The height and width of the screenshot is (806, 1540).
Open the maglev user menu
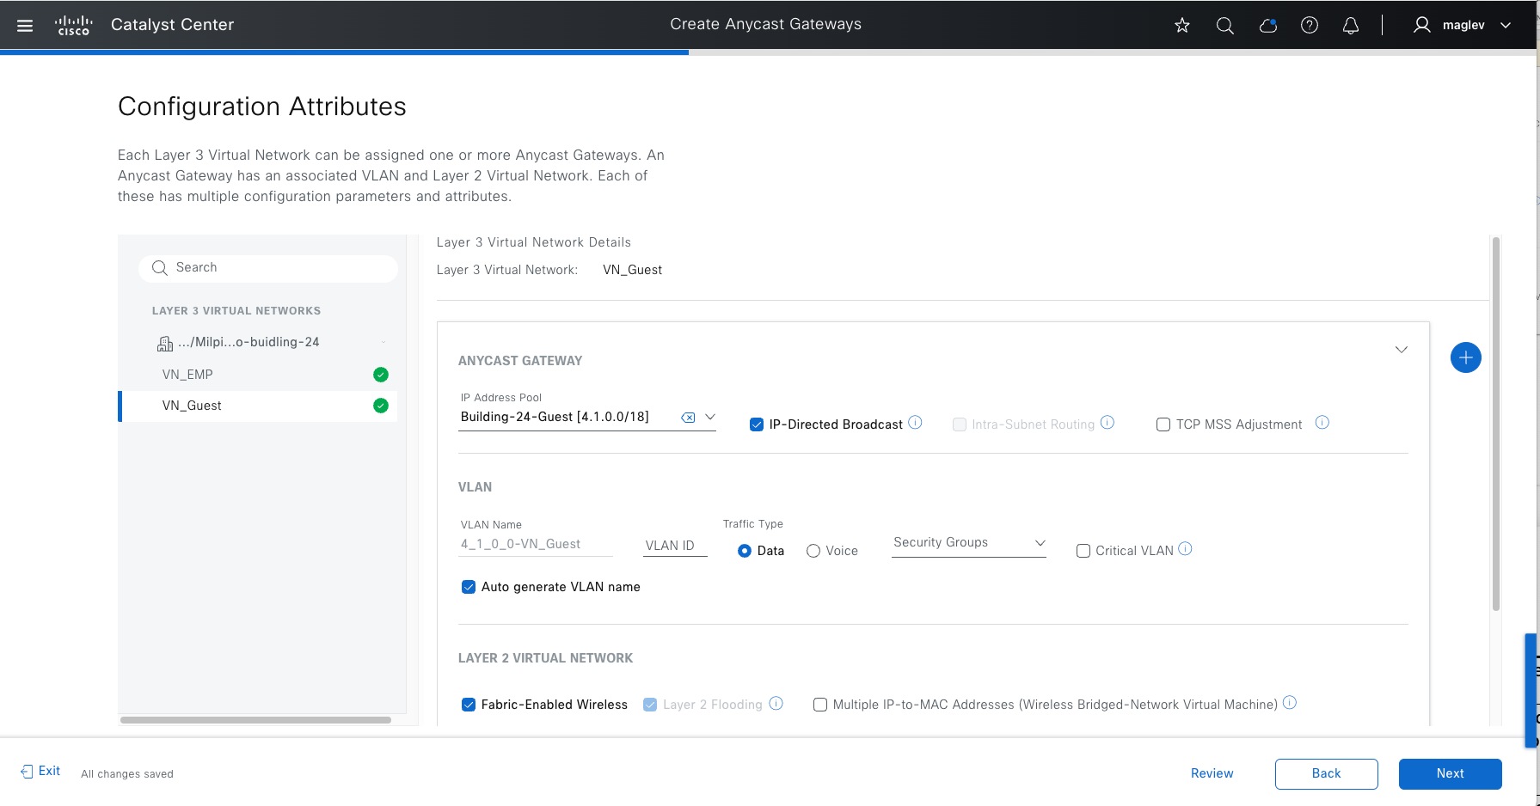tap(1462, 26)
